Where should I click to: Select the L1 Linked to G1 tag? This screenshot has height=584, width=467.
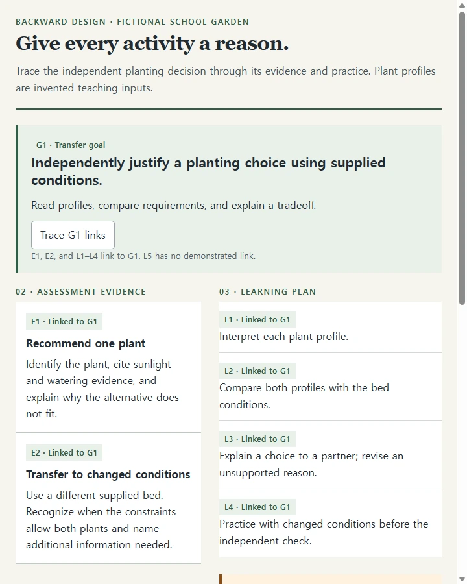click(257, 319)
